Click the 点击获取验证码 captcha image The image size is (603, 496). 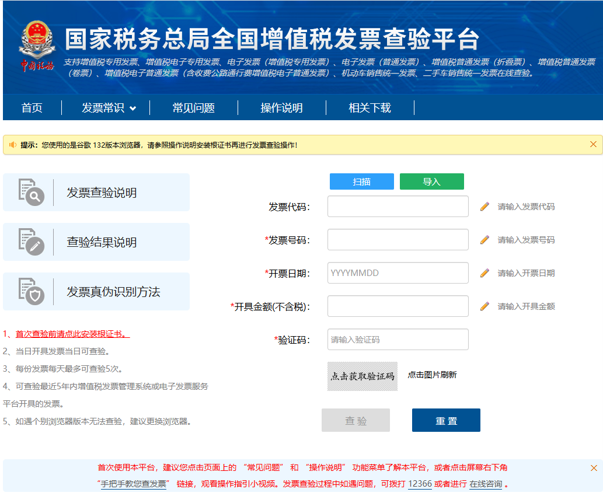[x=362, y=376]
